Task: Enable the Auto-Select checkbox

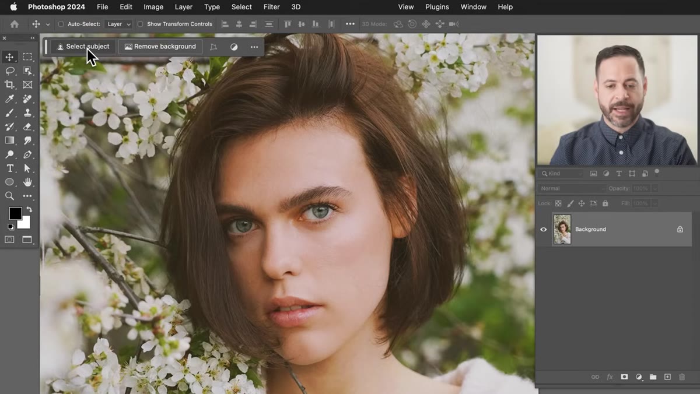Action: click(61, 24)
